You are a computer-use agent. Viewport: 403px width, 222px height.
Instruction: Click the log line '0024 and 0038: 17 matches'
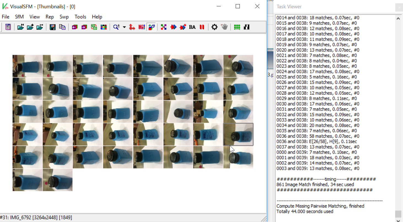point(318,71)
